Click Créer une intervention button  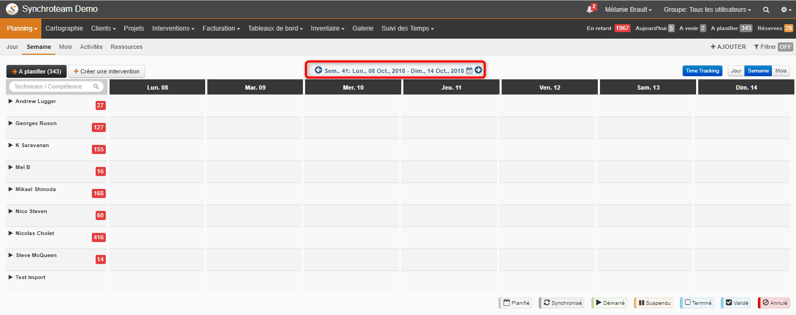pos(106,71)
